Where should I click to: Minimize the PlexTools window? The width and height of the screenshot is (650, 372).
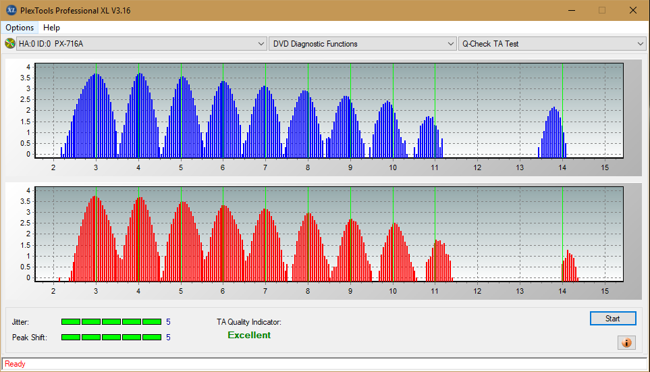tap(572, 10)
